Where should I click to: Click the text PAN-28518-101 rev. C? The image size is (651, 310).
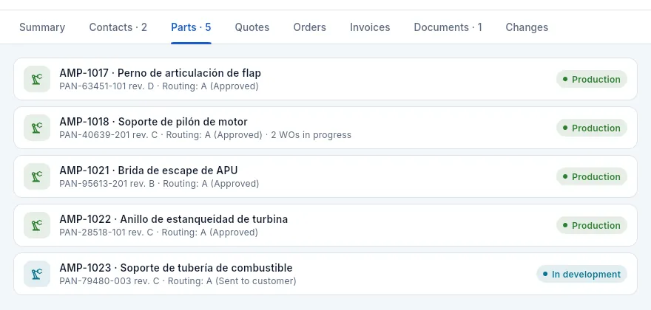pos(107,232)
